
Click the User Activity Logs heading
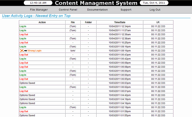click(36, 16)
